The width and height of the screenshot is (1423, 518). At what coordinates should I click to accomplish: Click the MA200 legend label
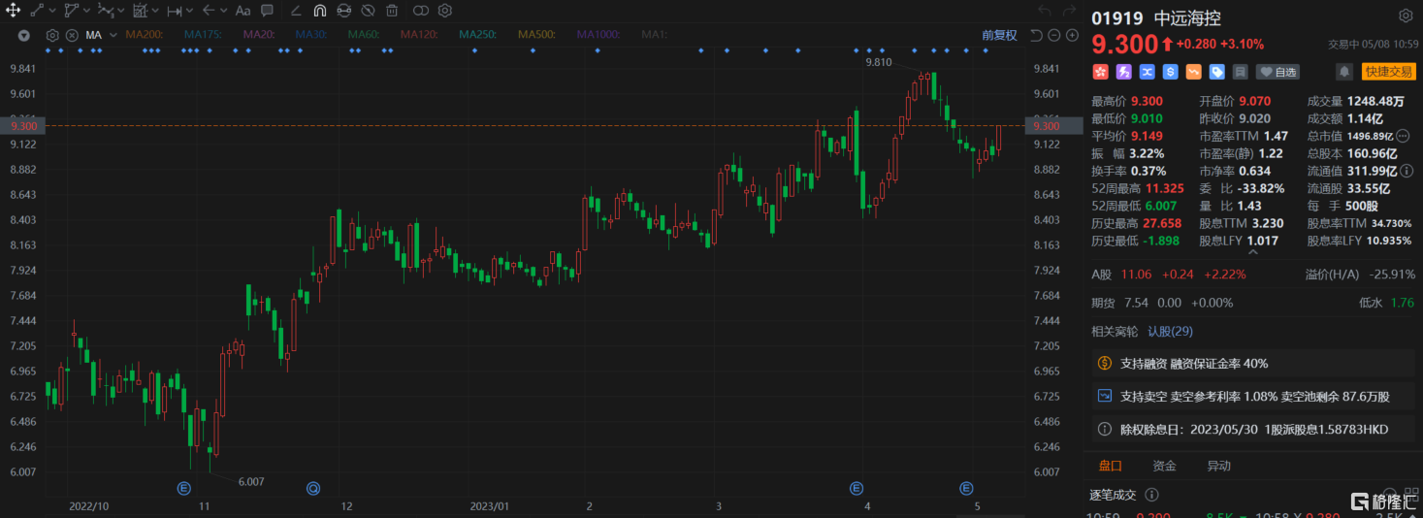pos(145,35)
